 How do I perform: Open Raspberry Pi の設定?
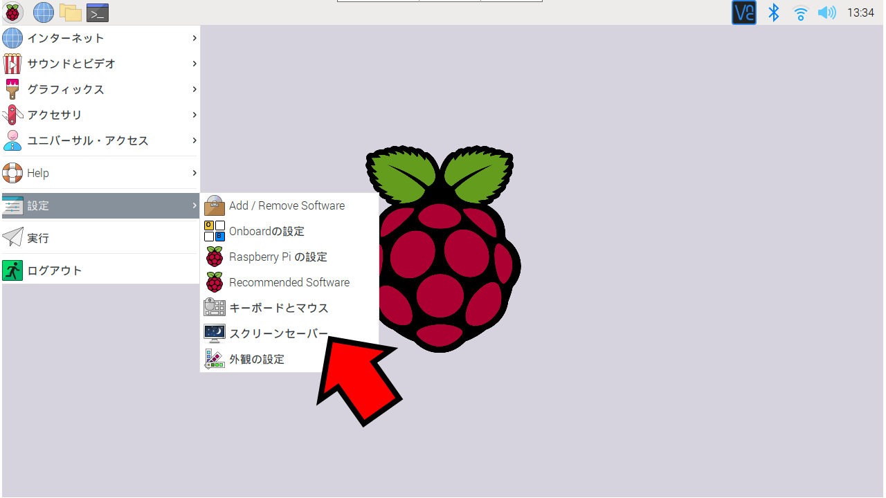[289, 257]
